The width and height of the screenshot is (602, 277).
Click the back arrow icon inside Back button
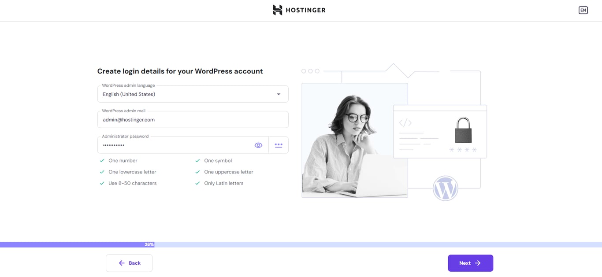[121, 262]
